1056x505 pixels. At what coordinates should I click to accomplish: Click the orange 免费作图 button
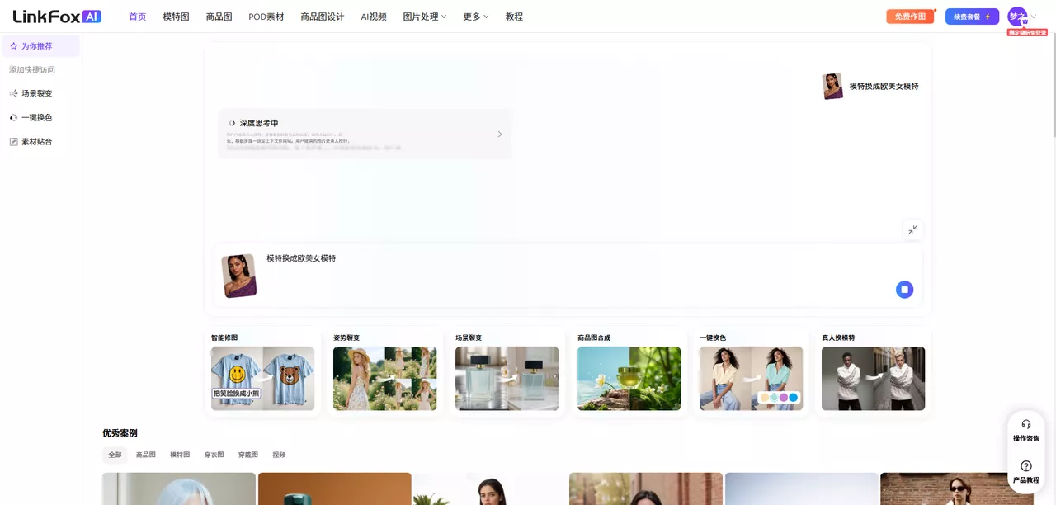[x=909, y=16]
